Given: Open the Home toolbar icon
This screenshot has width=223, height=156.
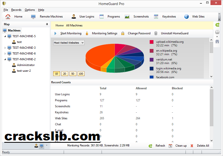Looking at the screenshot, I should (x=8, y=17).
